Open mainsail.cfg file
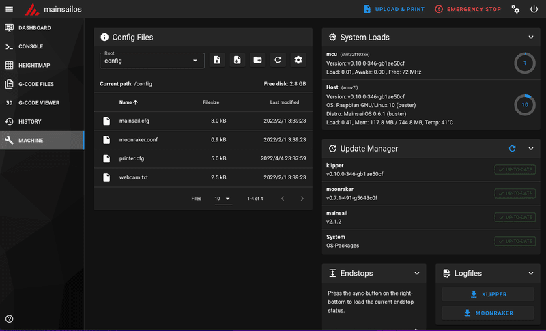The image size is (546, 331). pos(203,121)
